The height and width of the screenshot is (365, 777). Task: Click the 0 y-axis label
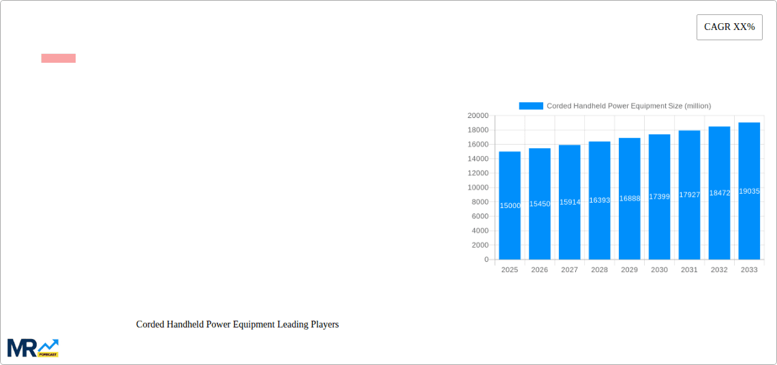(487, 259)
